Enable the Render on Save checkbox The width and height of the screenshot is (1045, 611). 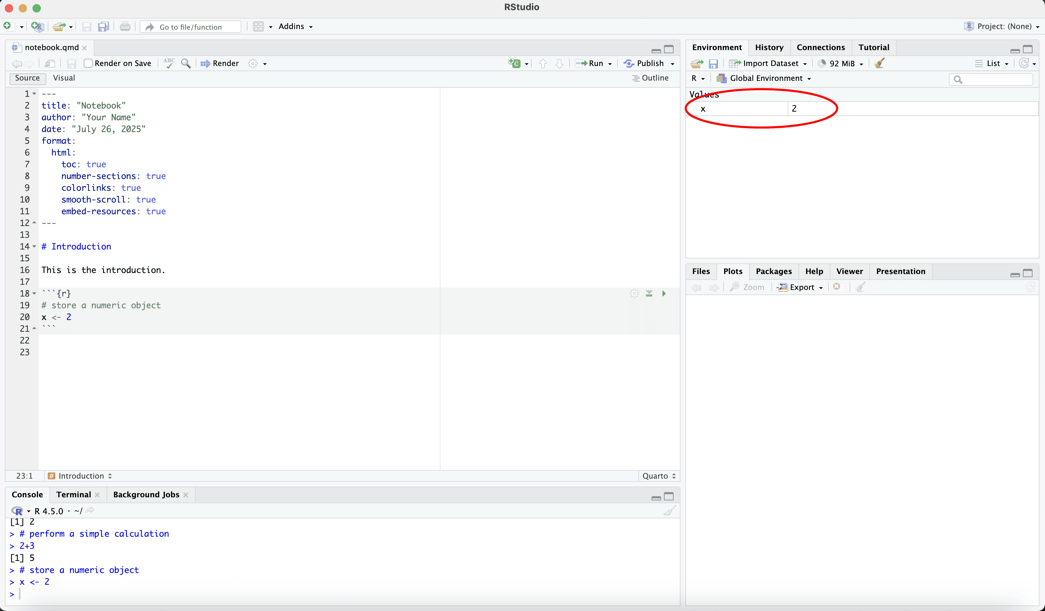(x=88, y=63)
